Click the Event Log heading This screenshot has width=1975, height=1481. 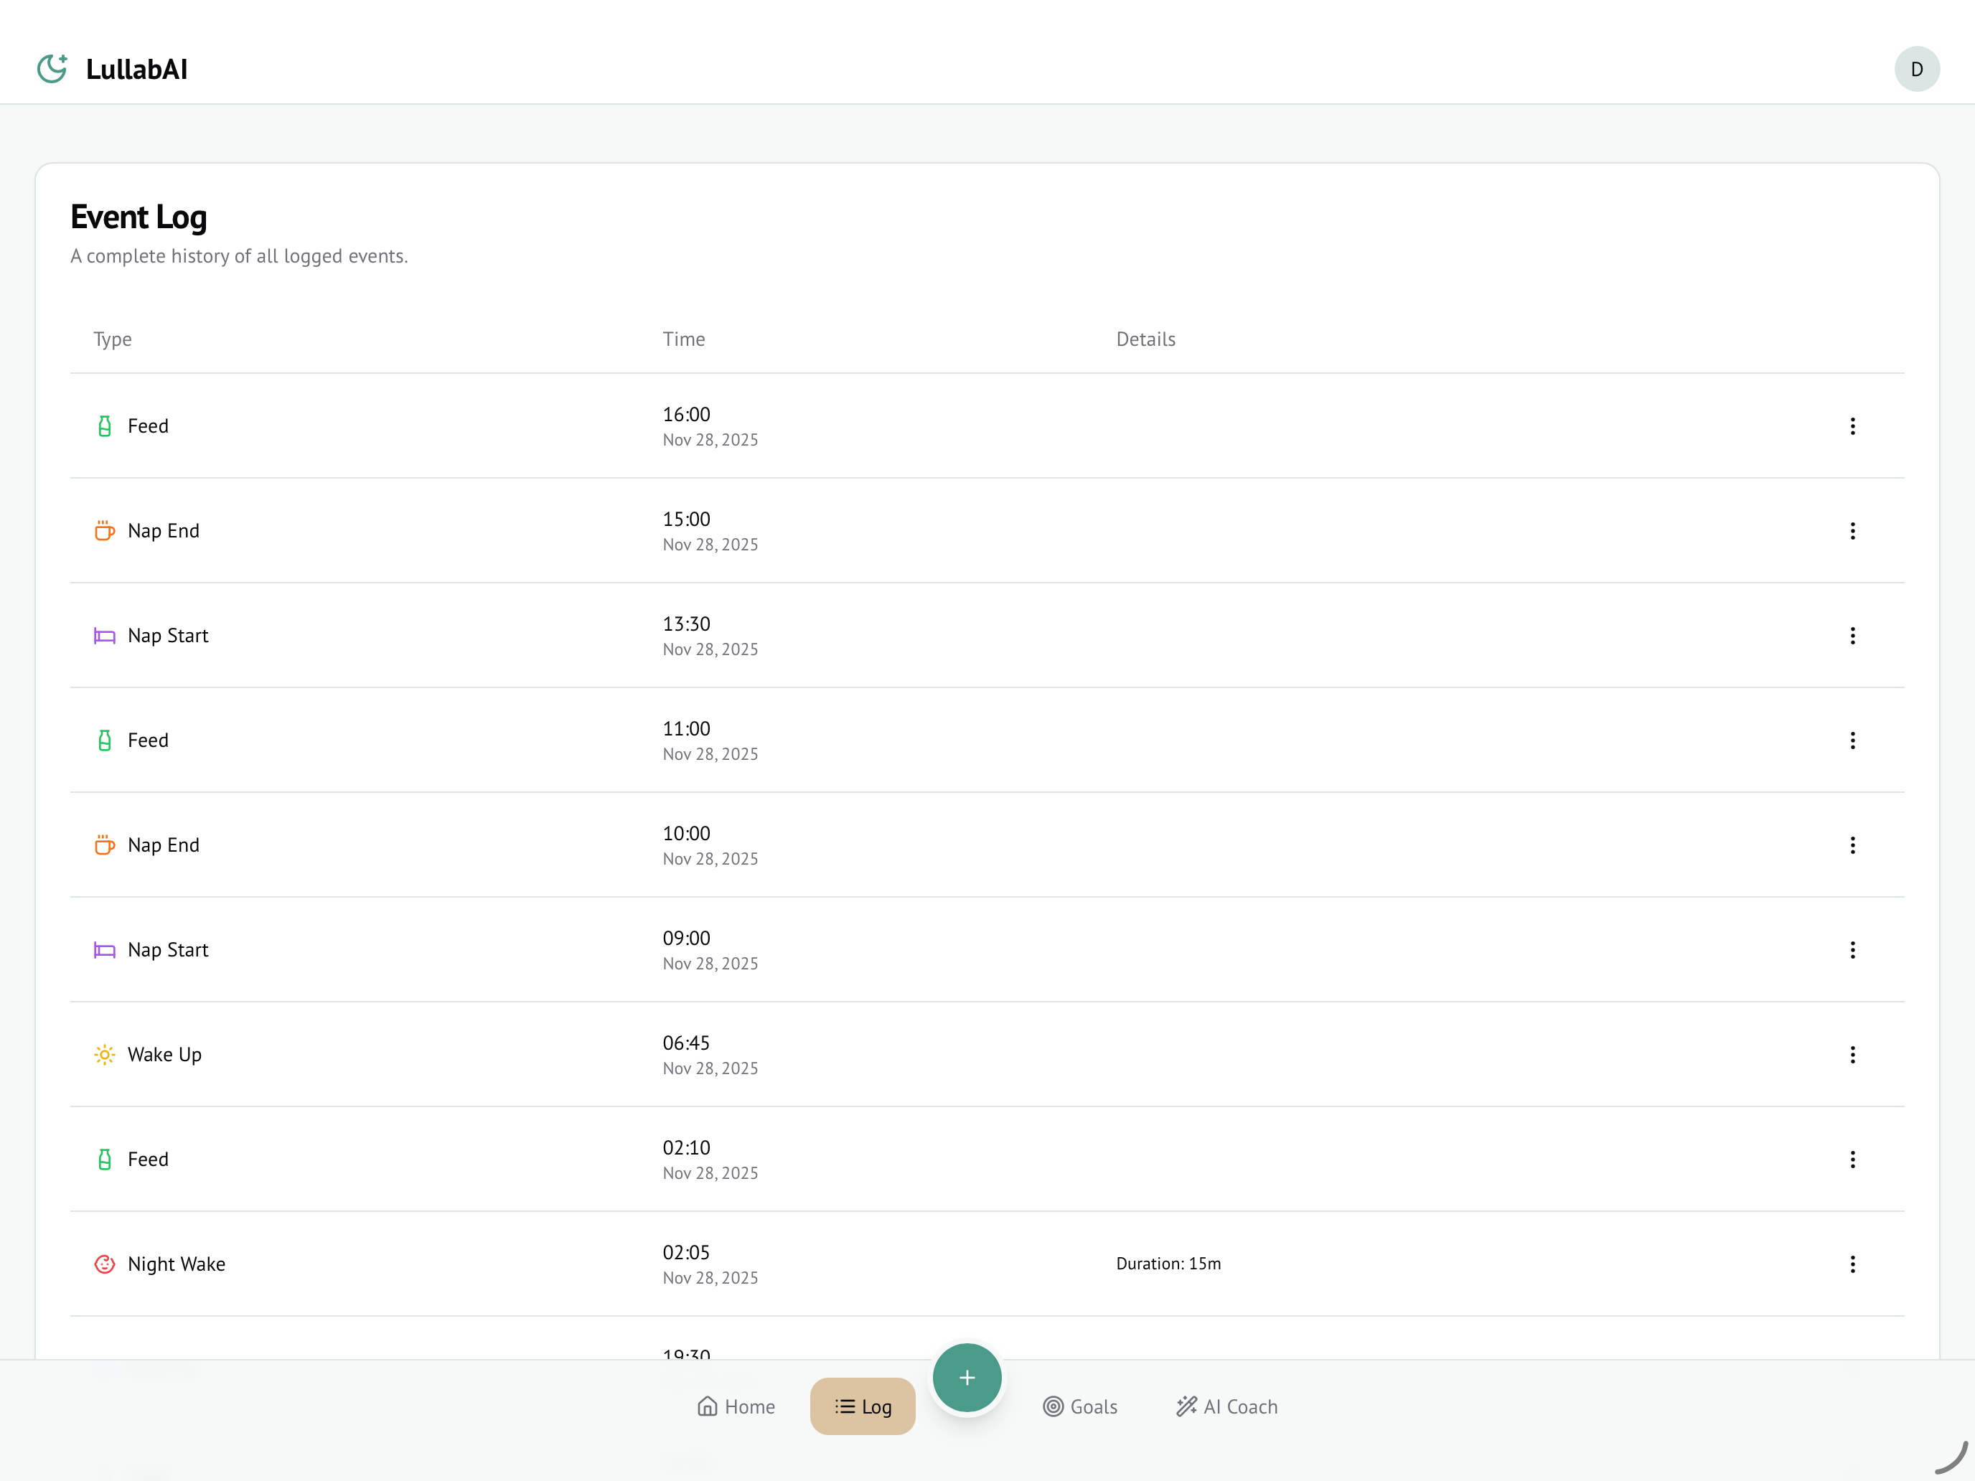(x=139, y=217)
